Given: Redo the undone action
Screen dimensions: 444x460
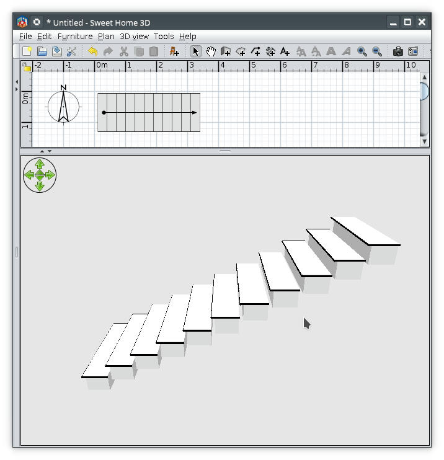Looking at the screenshot, I should tap(108, 51).
